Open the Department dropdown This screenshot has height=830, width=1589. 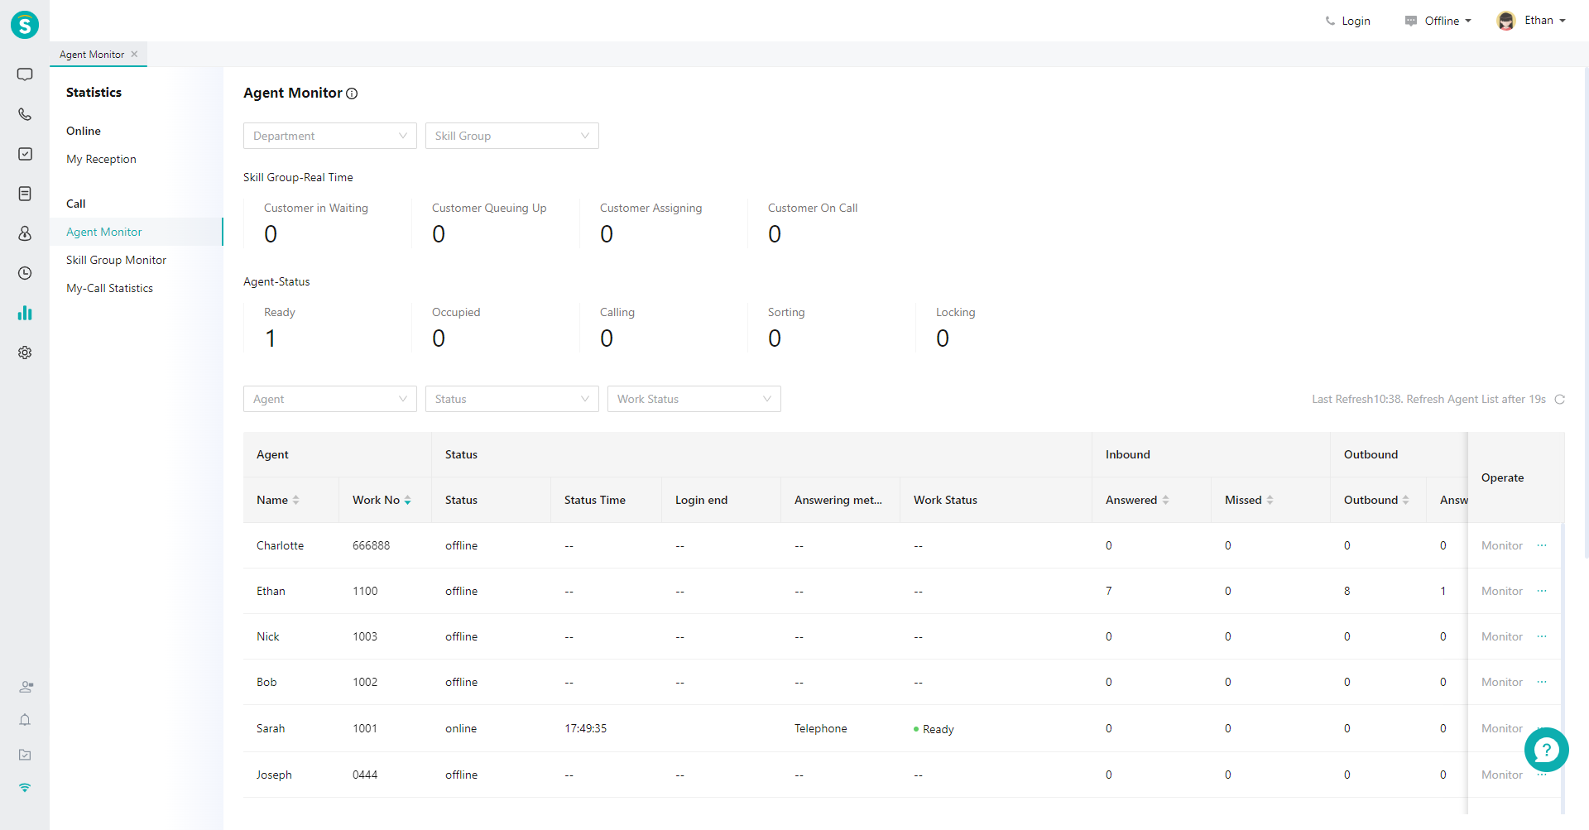[330, 136]
